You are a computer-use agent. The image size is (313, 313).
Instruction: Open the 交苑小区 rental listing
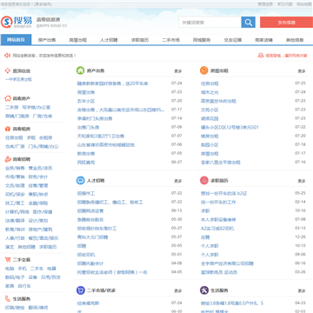pyautogui.click(x=210, y=110)
